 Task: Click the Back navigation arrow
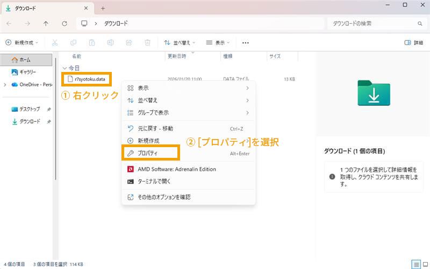click(9, 24)
